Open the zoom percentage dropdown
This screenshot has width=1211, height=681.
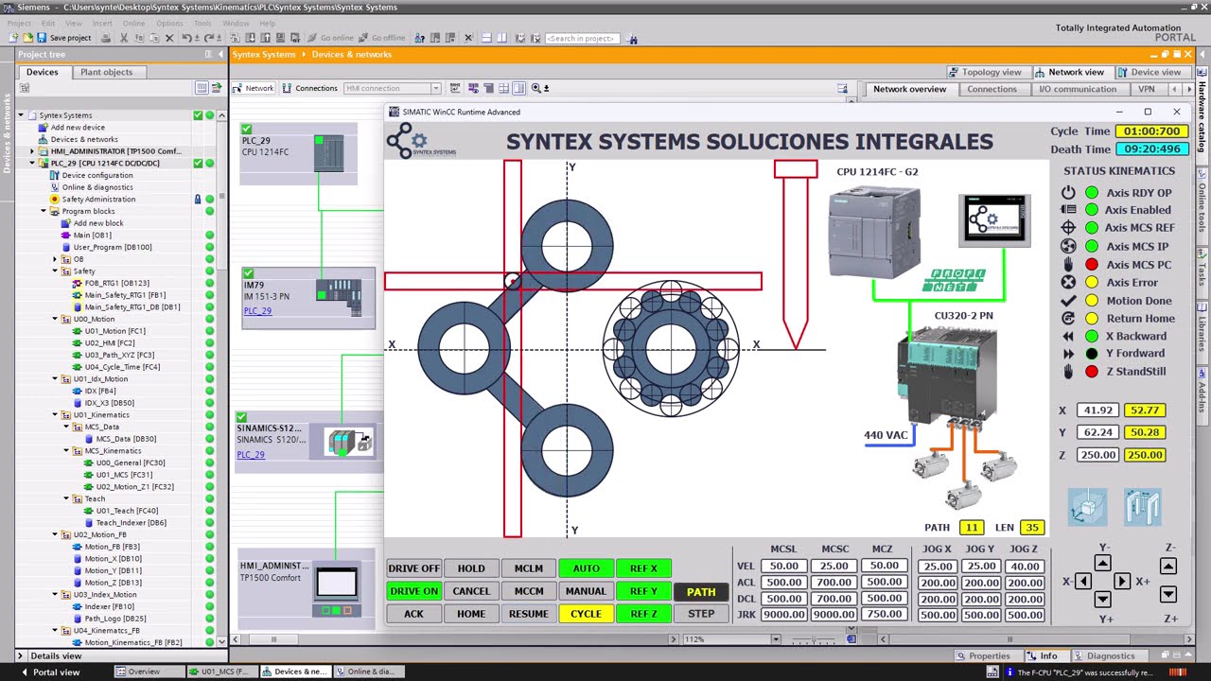point(775,639)
